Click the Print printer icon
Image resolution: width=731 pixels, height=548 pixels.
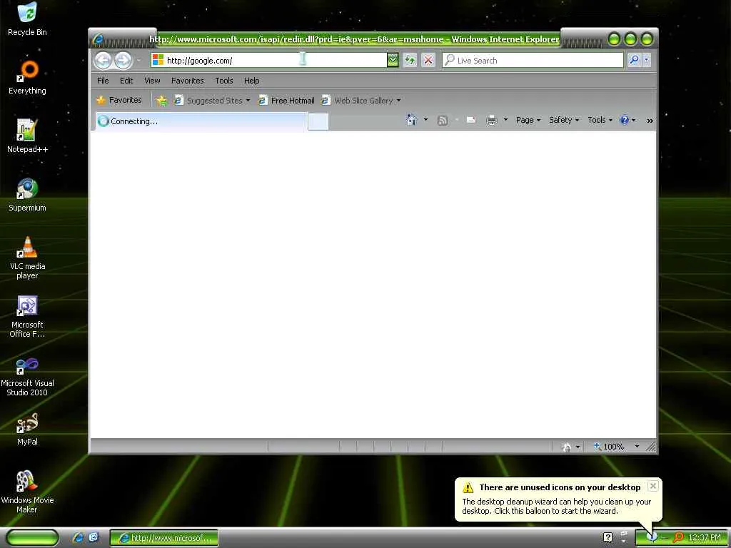click(491, 120)
